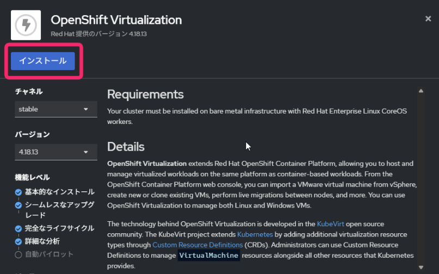This screenshot has width=439, height=274.
Task: Click the caret arrow in バージョン dropdown
Action: pos(86,152)
